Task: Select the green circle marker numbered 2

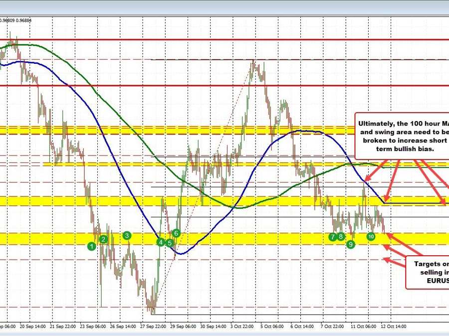Action: [x=103, y=239]
